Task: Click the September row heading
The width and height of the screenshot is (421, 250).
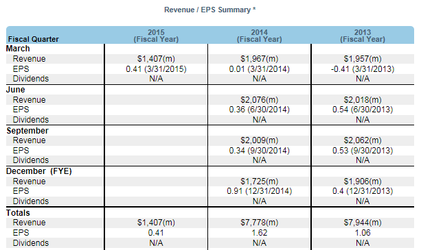Action: (x=27, y=131)
